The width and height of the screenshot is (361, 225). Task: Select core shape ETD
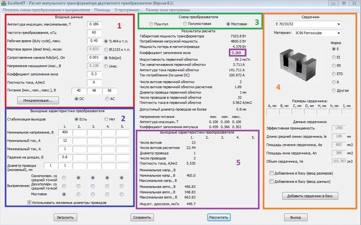(x=334, y=74)
